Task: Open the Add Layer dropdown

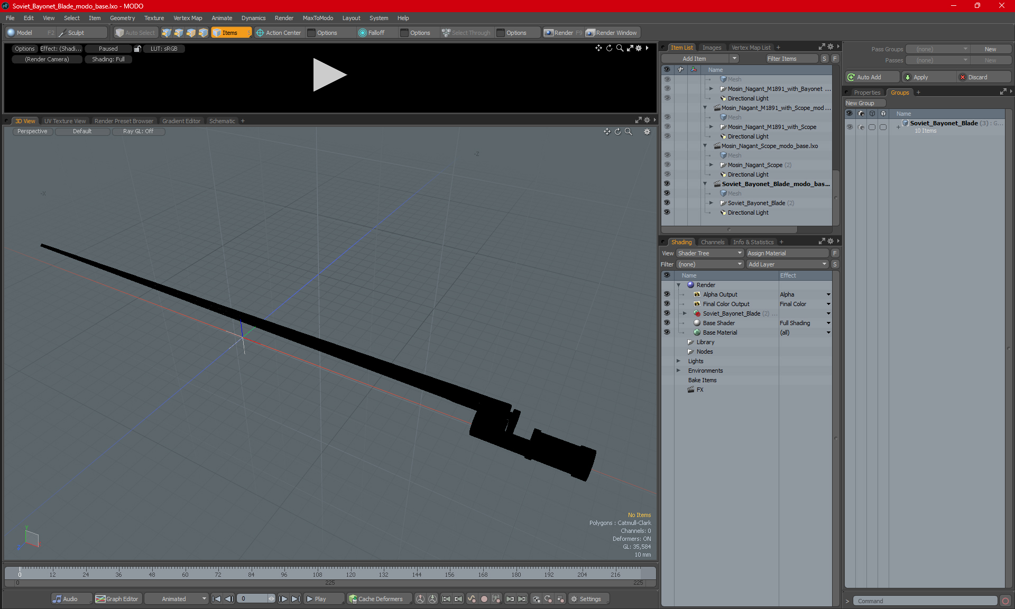Action: click(787, 264)
